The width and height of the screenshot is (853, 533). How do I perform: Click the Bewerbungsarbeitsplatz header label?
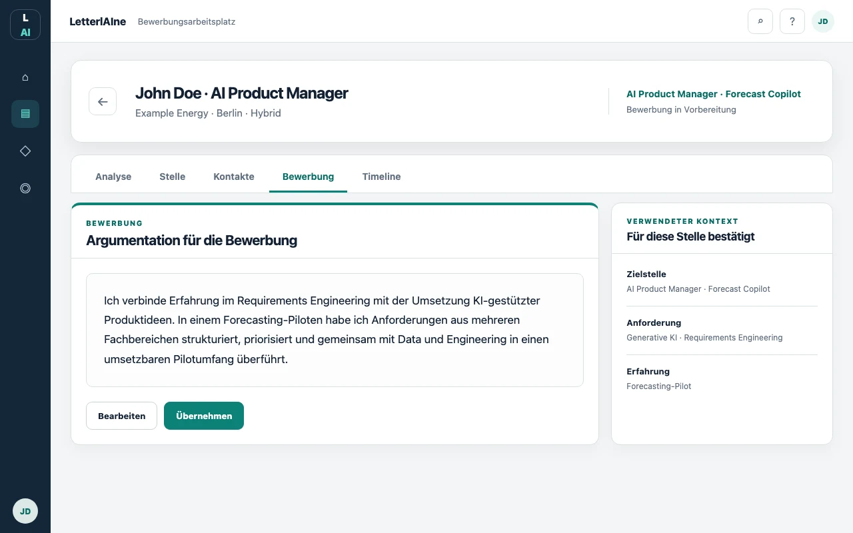click(x=187, y=21)
